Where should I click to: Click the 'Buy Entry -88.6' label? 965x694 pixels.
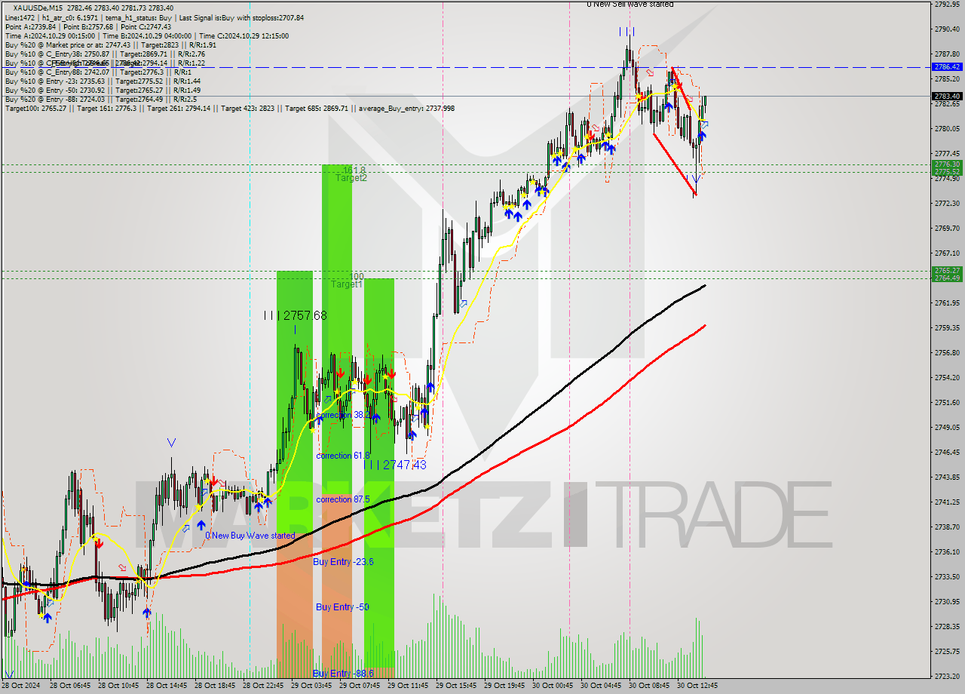tap(343, 673)
